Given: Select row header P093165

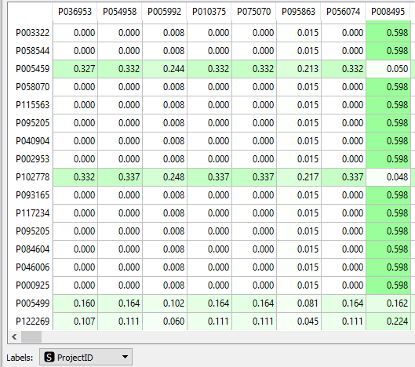Looking at the screenshot, I should 31,195.
